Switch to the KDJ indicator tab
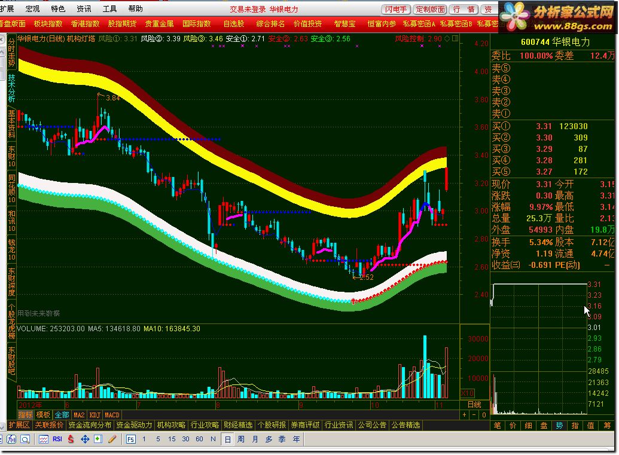 coord(94,415)
